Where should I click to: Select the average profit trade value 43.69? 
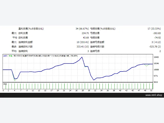(86, 38)
